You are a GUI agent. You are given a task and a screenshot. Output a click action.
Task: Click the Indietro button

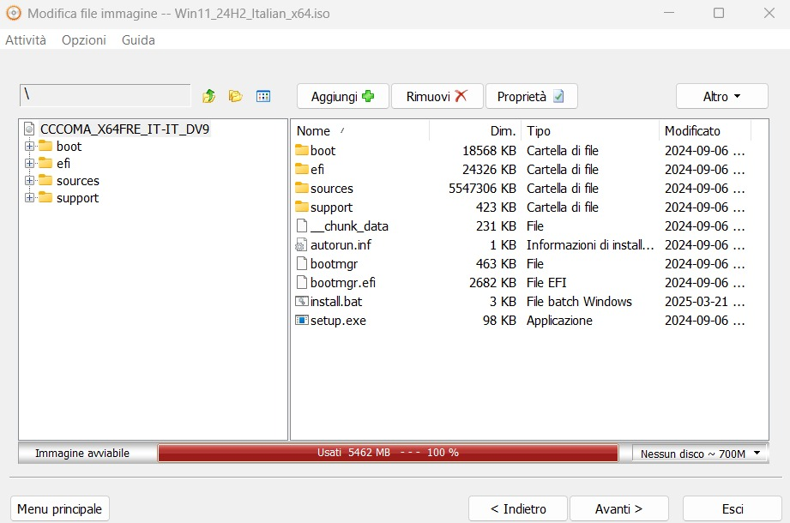pos(518,509)
